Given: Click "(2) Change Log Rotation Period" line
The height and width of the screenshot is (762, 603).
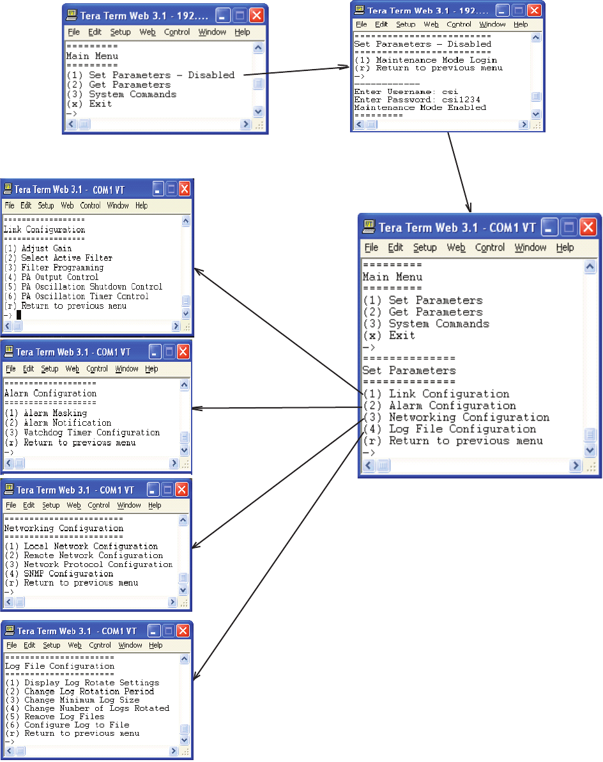Looking at the screenshot, I should pos(80,691).
